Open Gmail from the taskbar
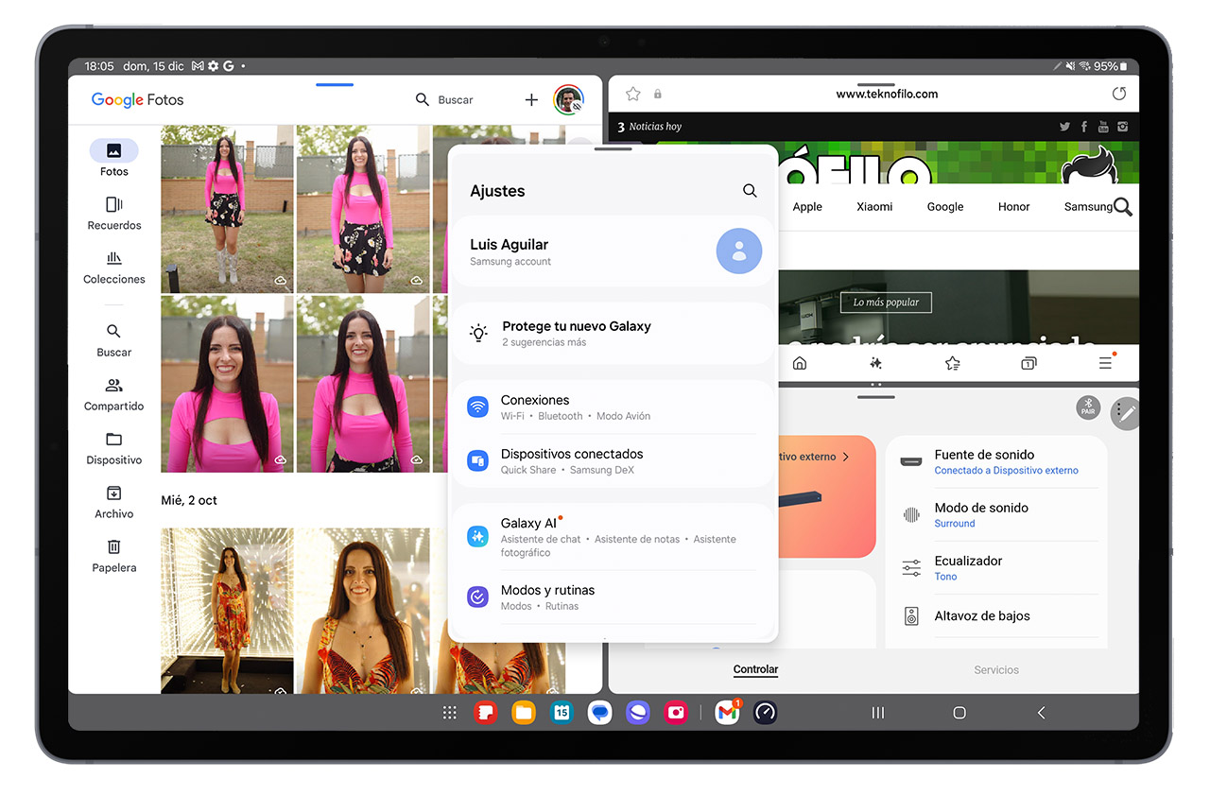 point(727,713)
